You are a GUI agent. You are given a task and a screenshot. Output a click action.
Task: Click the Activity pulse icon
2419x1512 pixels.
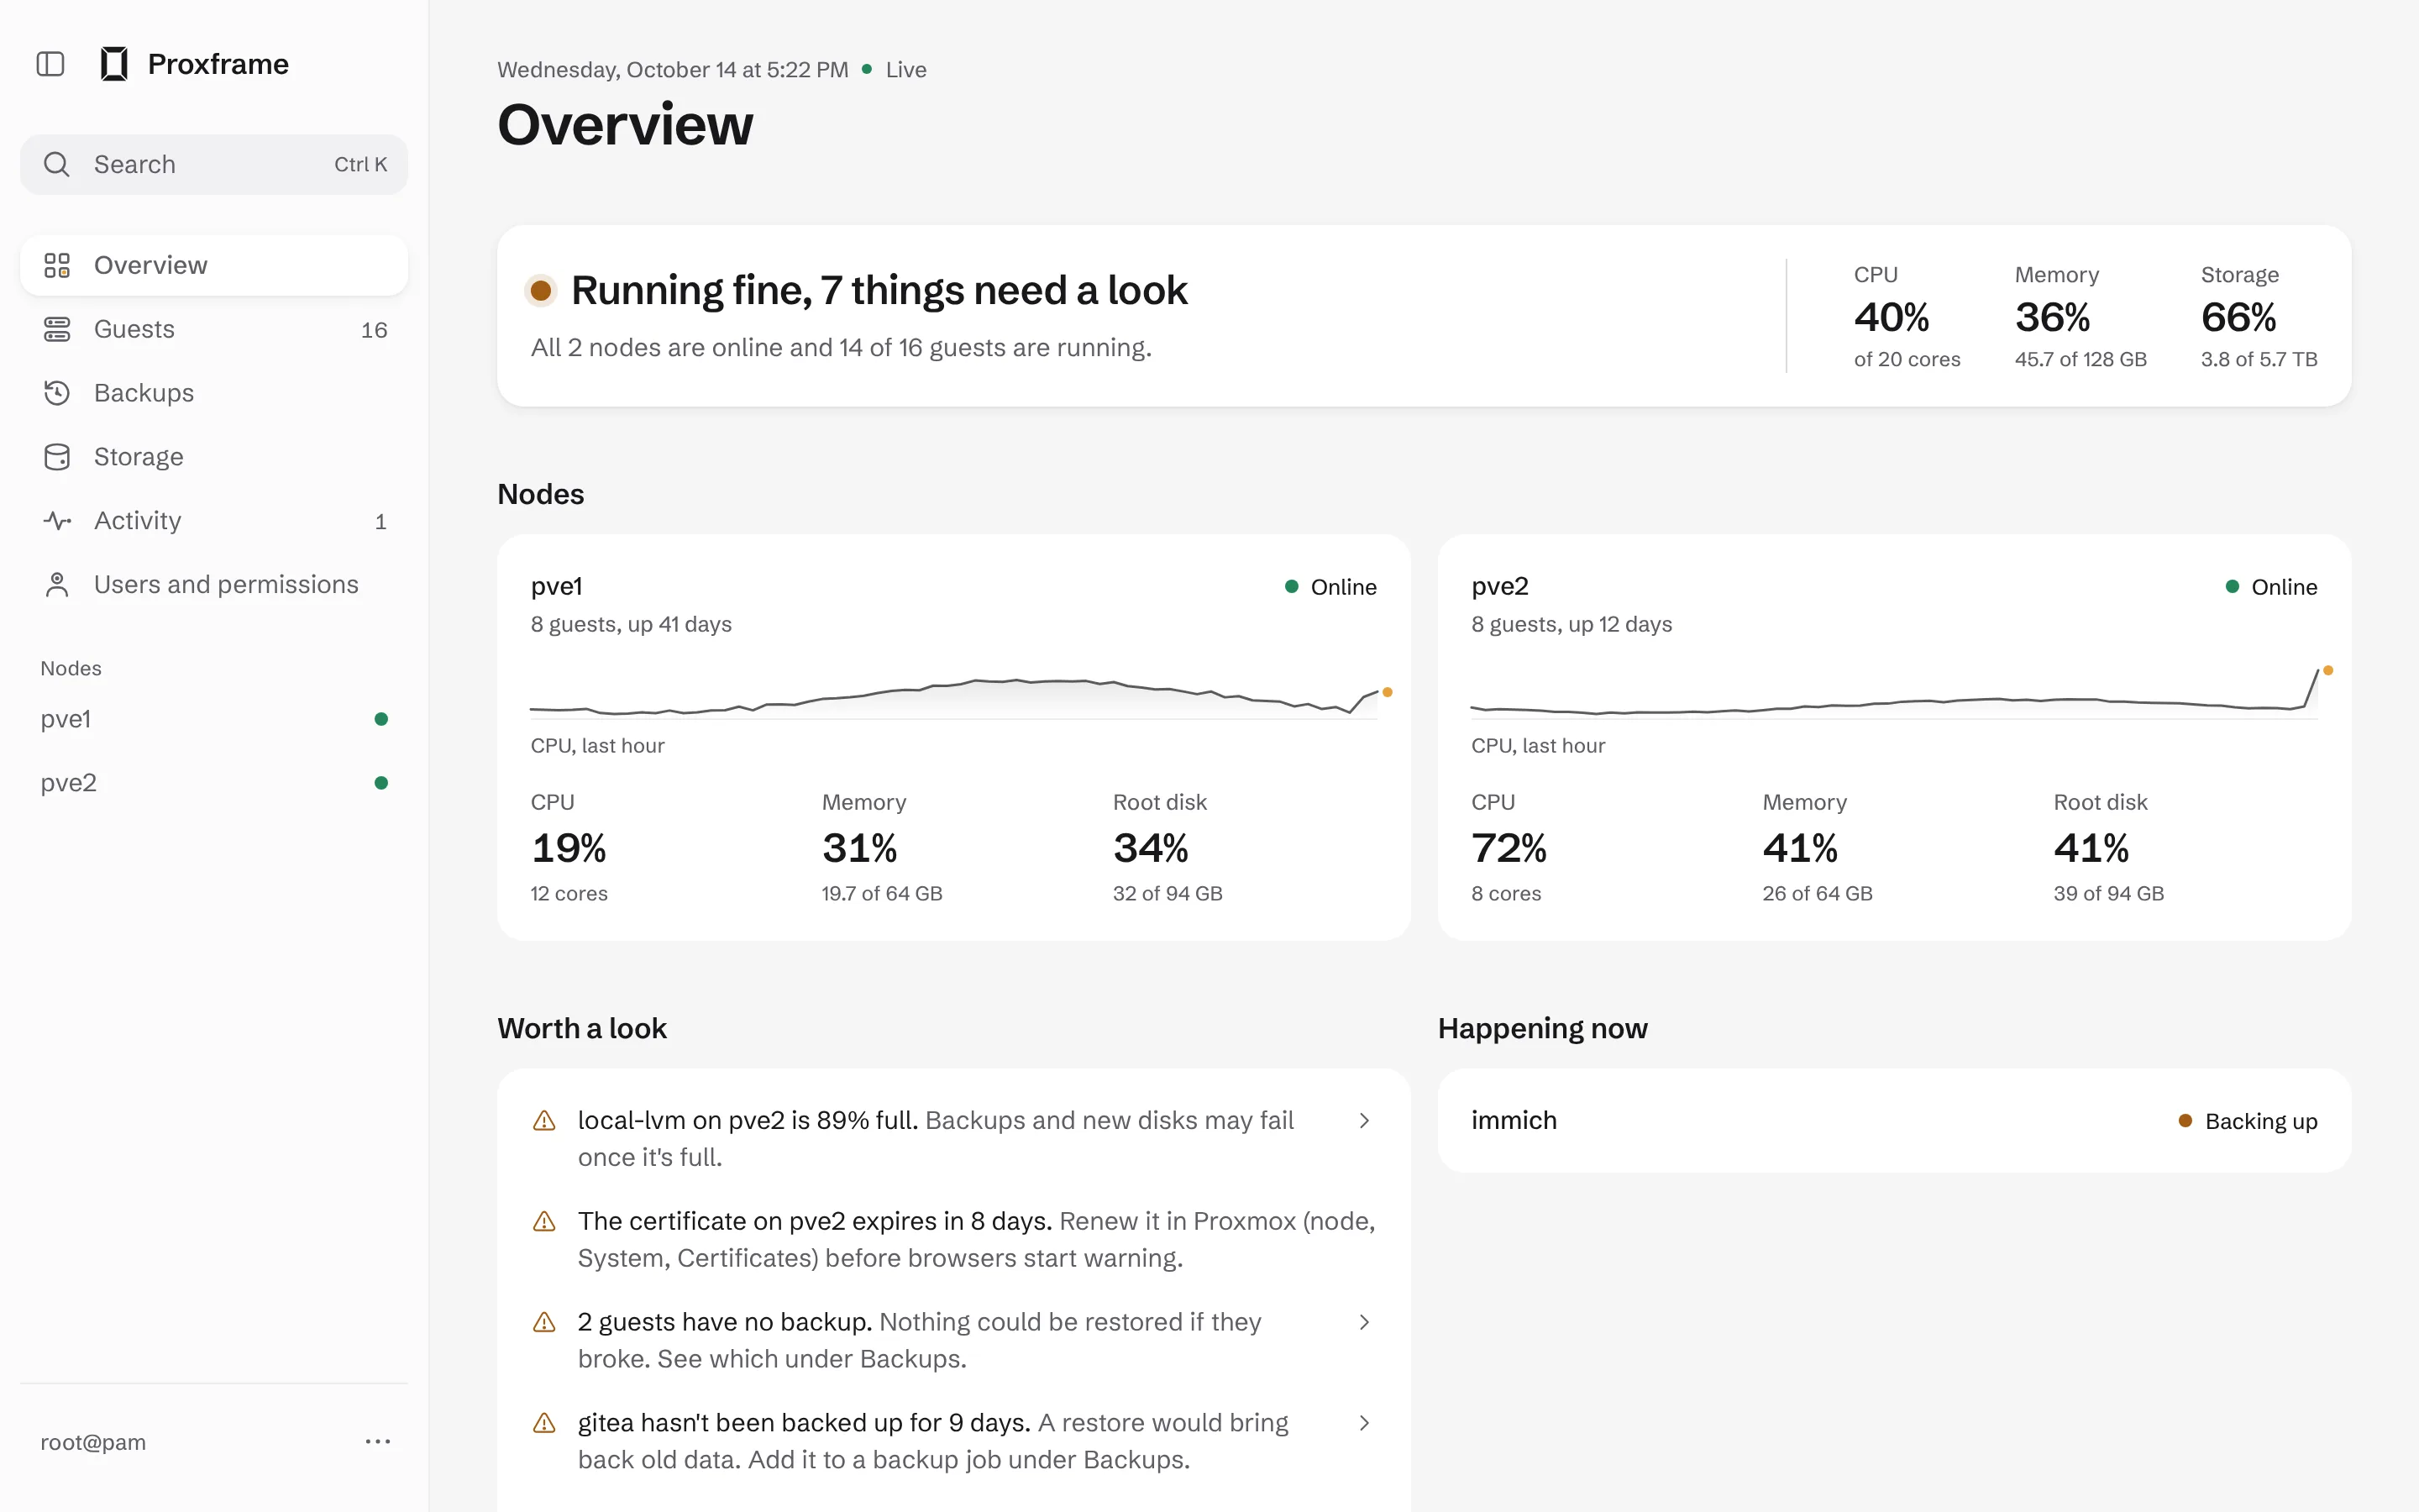click(x=57, y=520)
